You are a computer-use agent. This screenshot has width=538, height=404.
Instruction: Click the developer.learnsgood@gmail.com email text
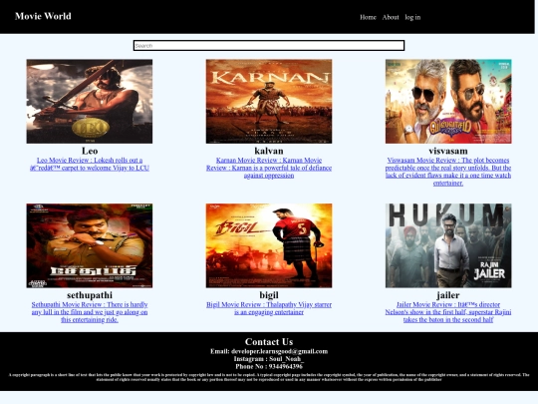tap(280, 351)
